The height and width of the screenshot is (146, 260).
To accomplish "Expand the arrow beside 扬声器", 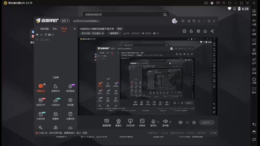I will [x=170, y=122].
